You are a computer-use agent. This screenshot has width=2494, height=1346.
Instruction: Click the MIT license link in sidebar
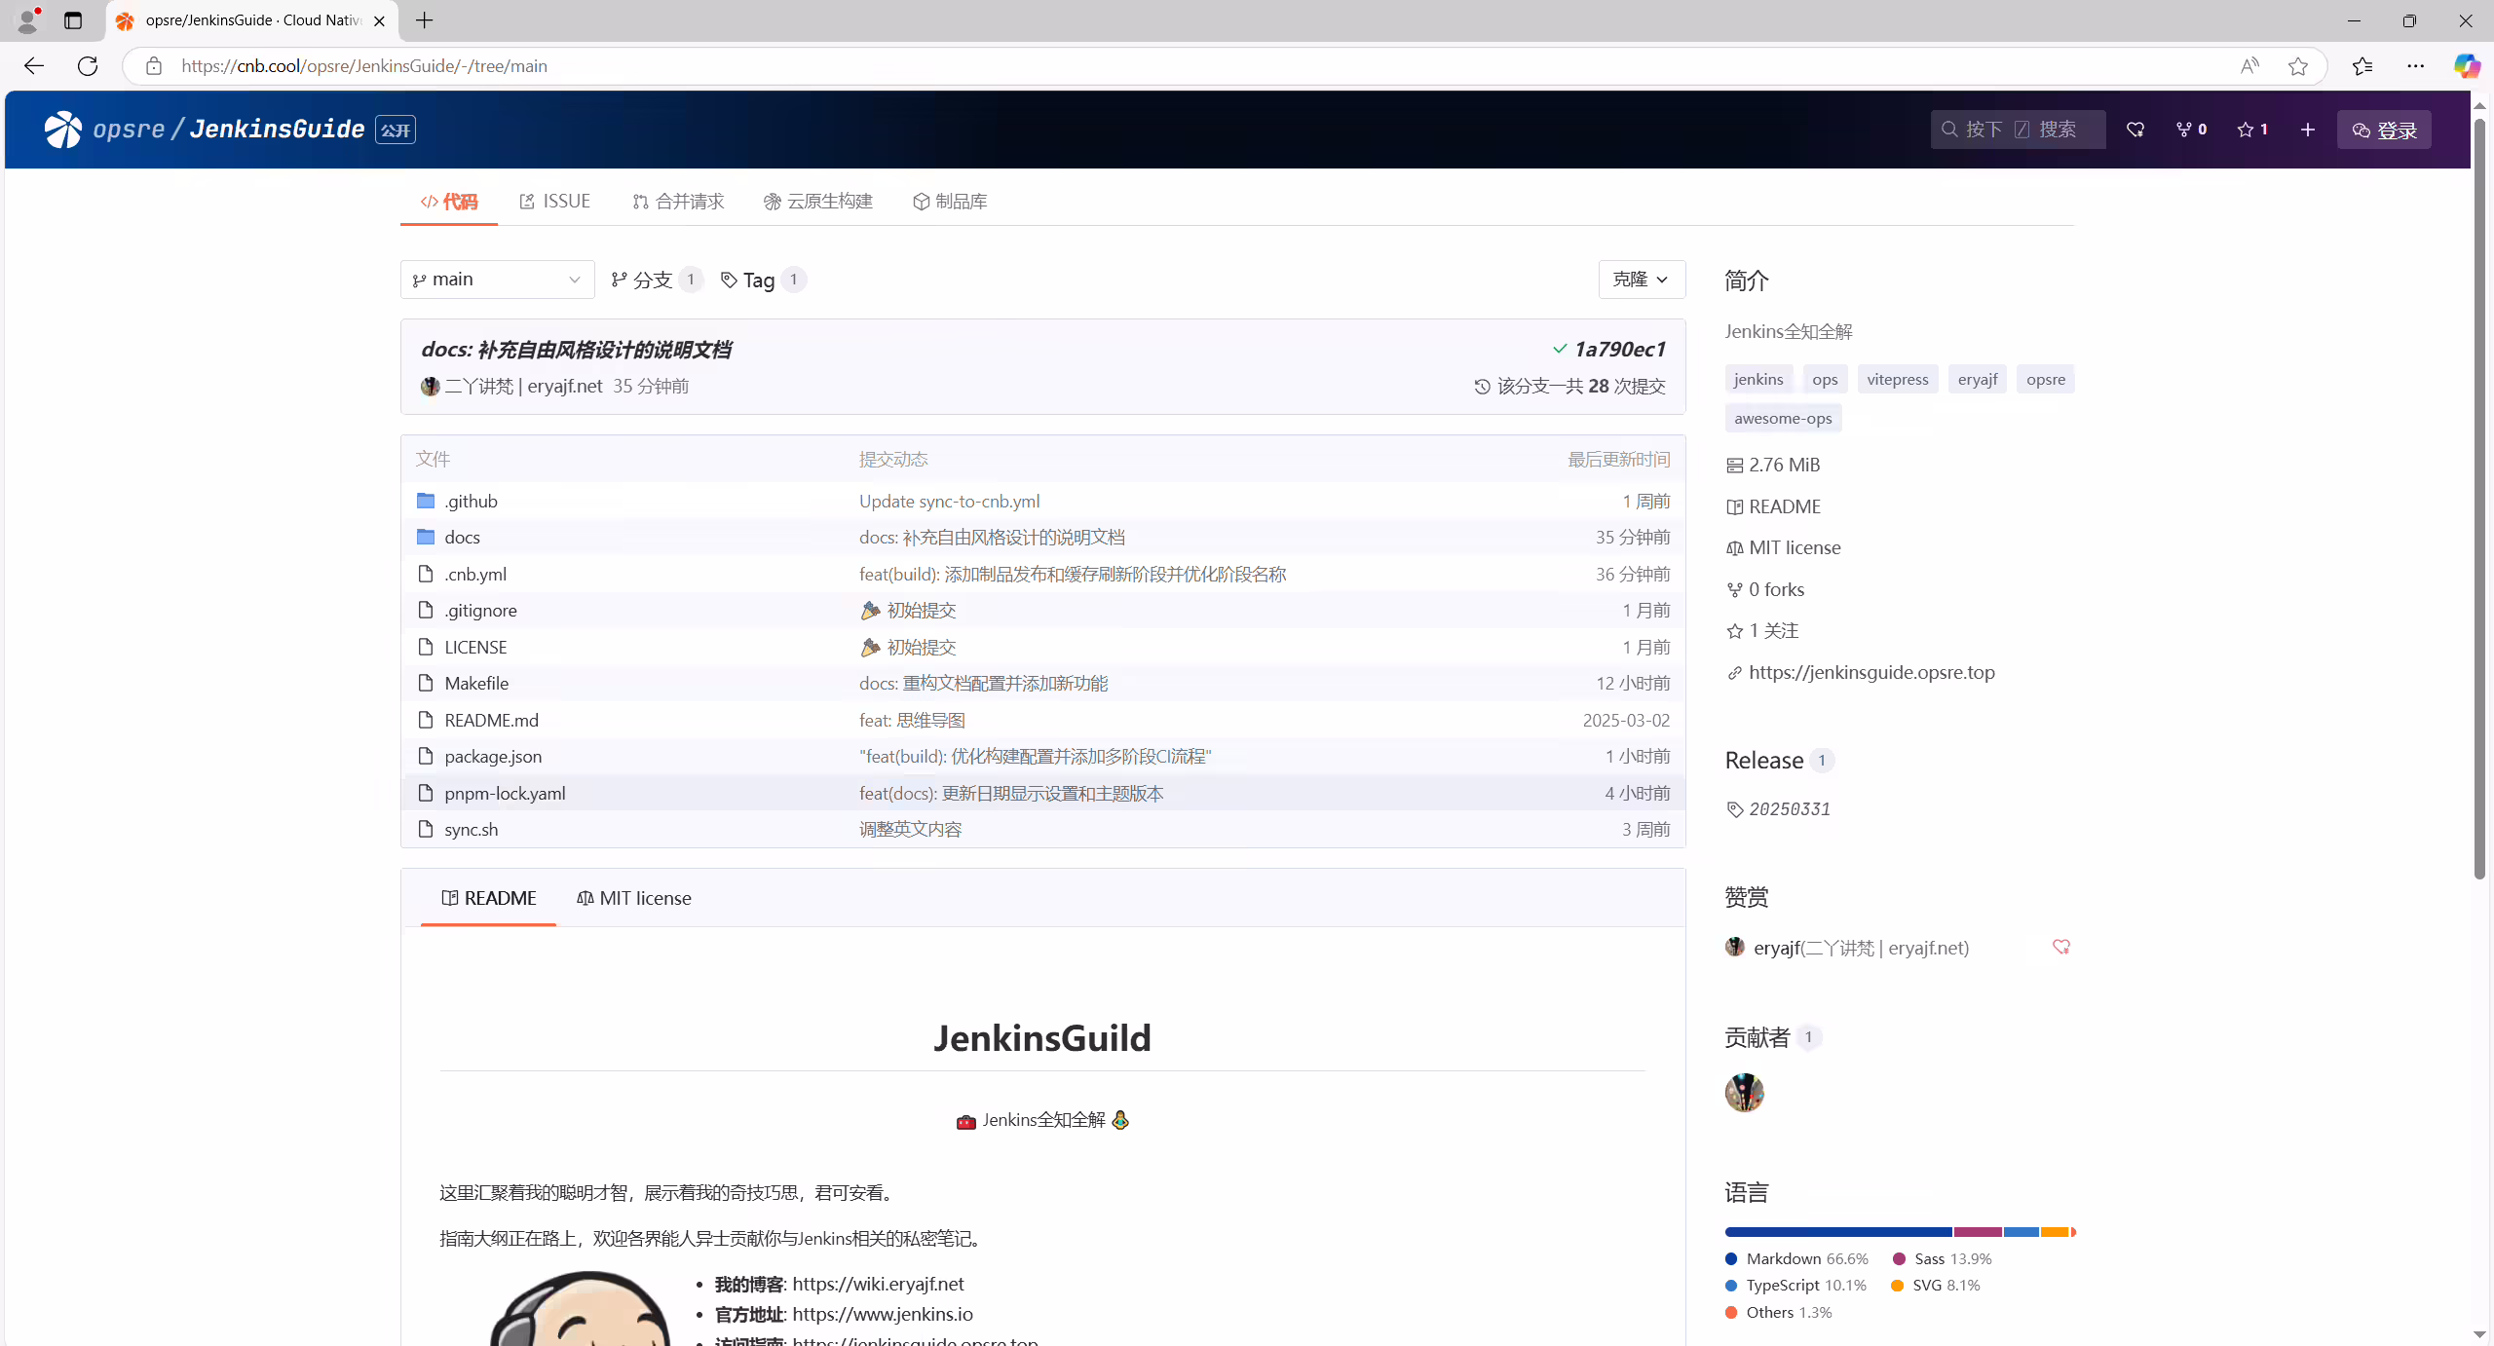[1795, 547]
